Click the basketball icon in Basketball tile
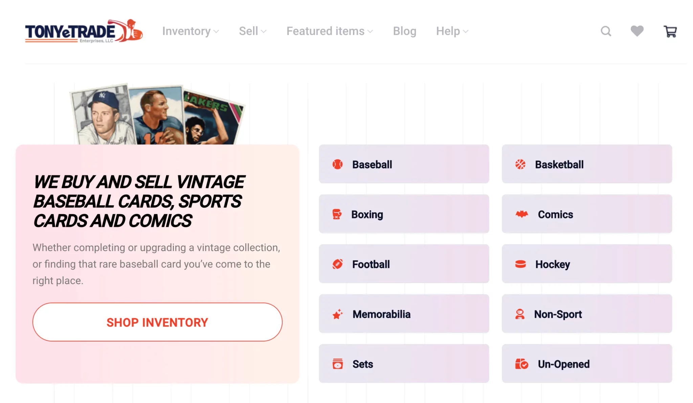This screenshot has width=693, height=403. pyautogui.click(x=520, y=165)
